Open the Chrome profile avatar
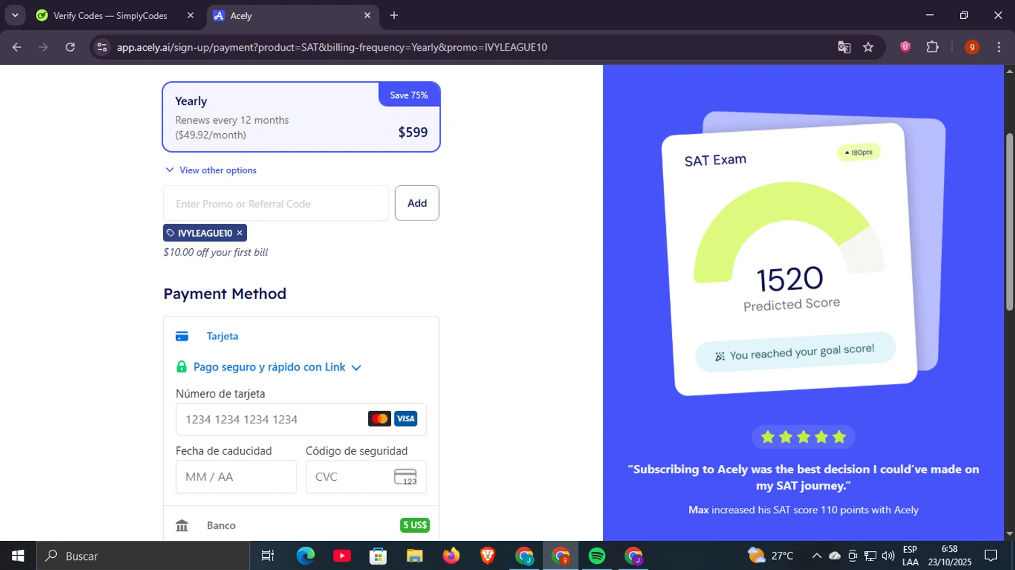 [x=972, y=47]
